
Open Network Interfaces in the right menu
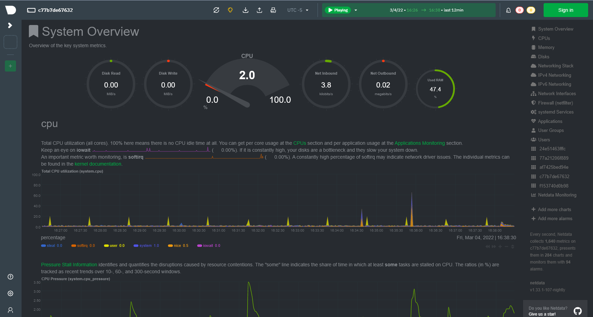[x=554, y=93]
